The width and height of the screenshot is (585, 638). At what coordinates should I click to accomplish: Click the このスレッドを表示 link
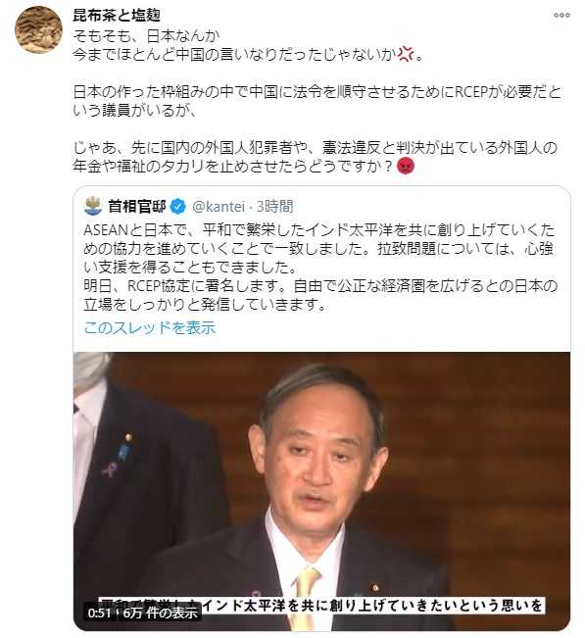(149, 327)
